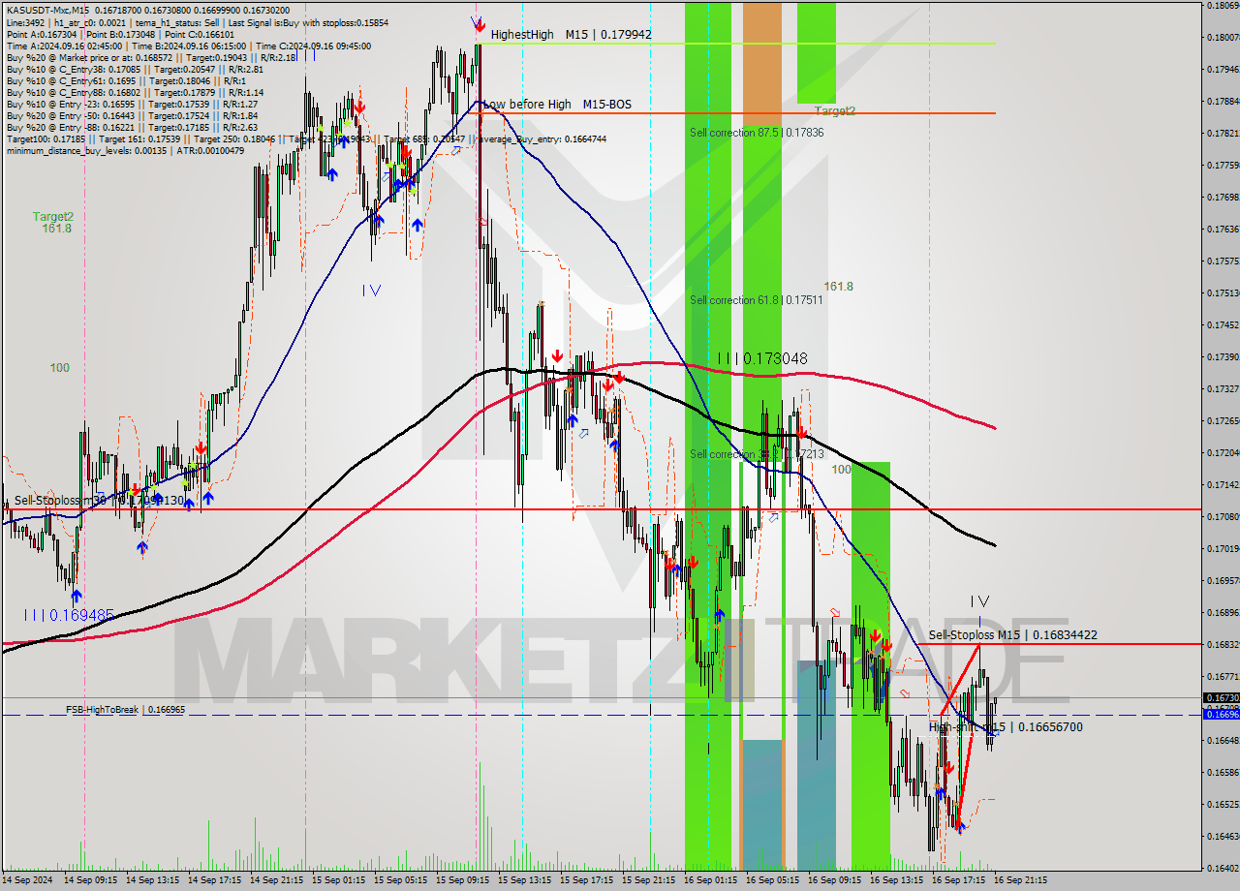The image size is (1240, 891).
Task: Select the Sell-Stoploss m30 level label
Action: (x=99, y=501)
